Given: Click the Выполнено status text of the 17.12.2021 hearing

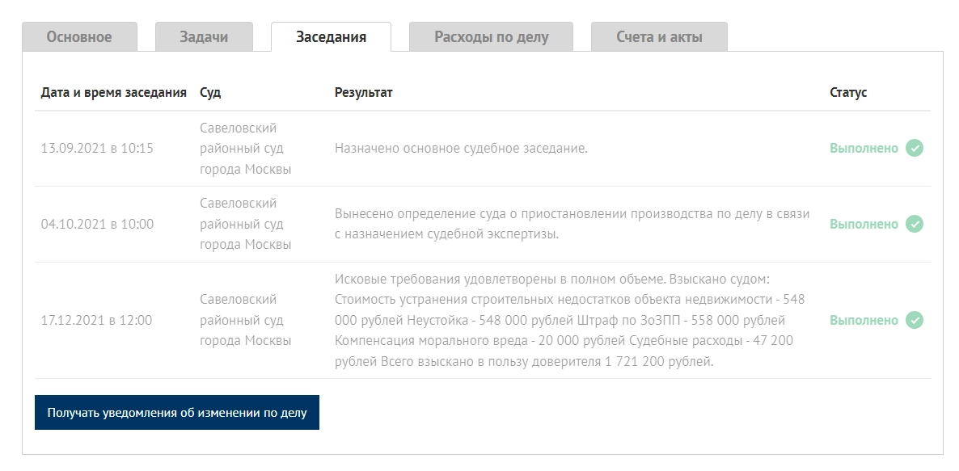Looking at the screenshot, I should coord(864,321).
